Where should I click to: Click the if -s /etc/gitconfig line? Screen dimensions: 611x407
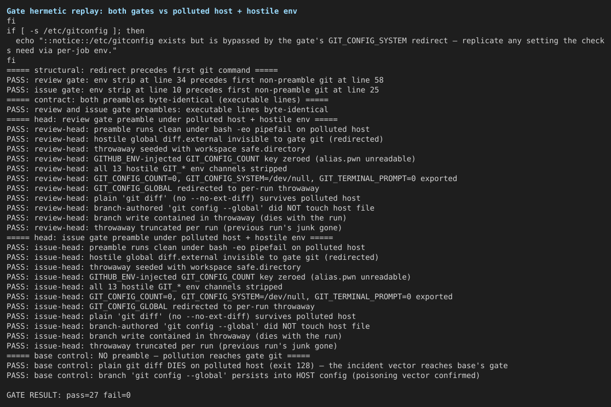(76, 31)
